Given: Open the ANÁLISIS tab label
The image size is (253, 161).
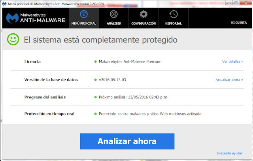Looking at the screenshot, I should [x=114, y=23].
